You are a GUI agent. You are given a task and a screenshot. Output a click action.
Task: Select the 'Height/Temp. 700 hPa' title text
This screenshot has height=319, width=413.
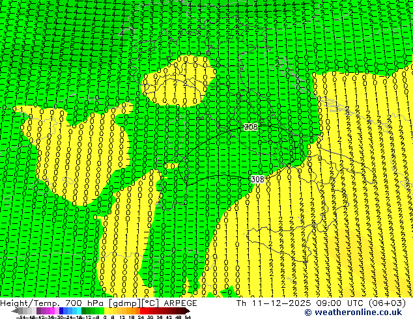click(51, 303)
